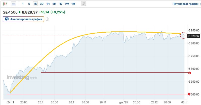Click the AI badge on Анализировать график
This screenshot has width=201, height=105.
(x=7, y=19)
